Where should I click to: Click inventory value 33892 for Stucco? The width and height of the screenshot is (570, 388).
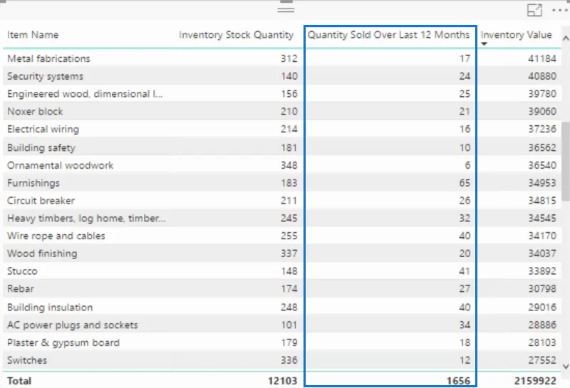click(542, 271)
